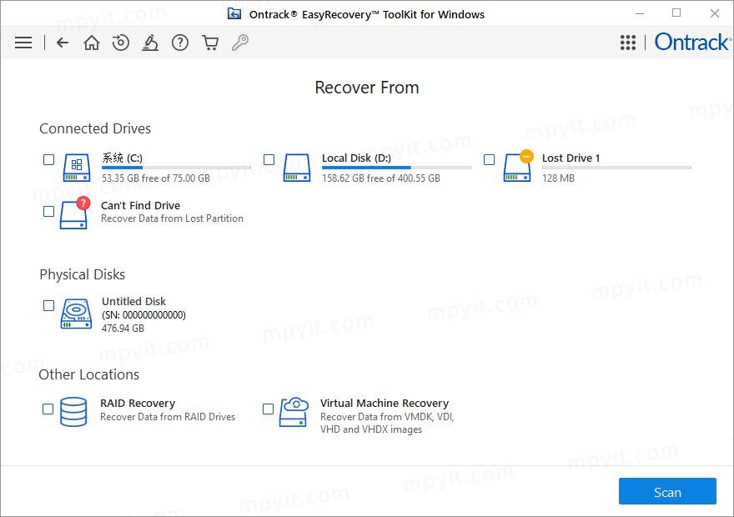Click Can't Find Drive title
Image resolution: width=734 pixels, height=517 pixels.
[140, 205]
